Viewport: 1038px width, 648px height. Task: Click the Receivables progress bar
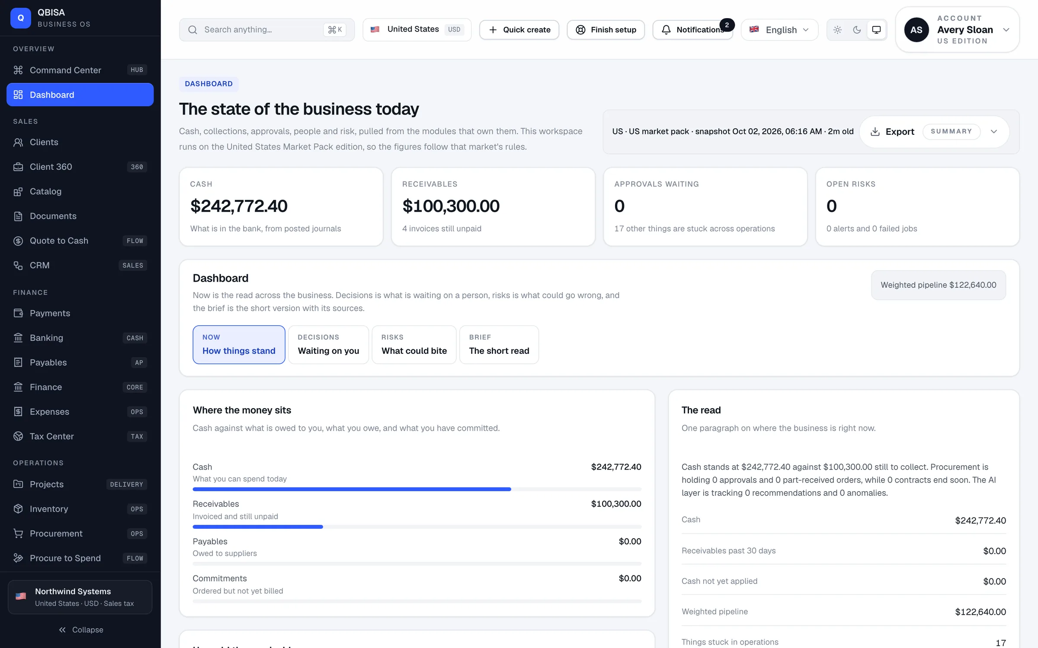(x=417, y=527)
